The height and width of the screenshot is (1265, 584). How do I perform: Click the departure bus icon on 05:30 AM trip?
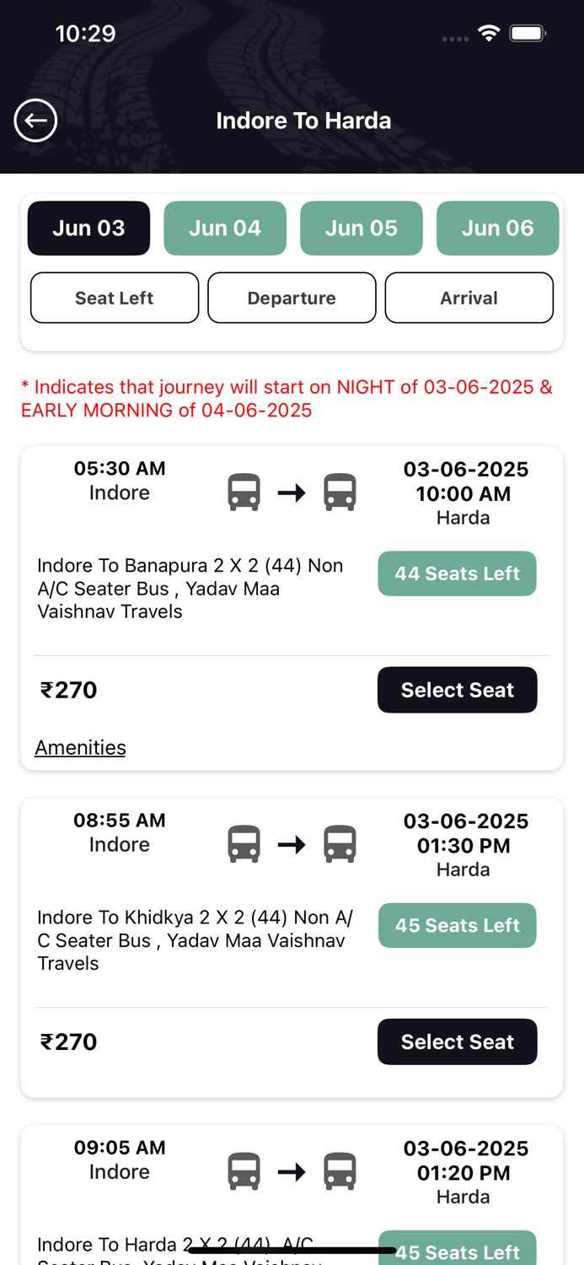(244, 491)
